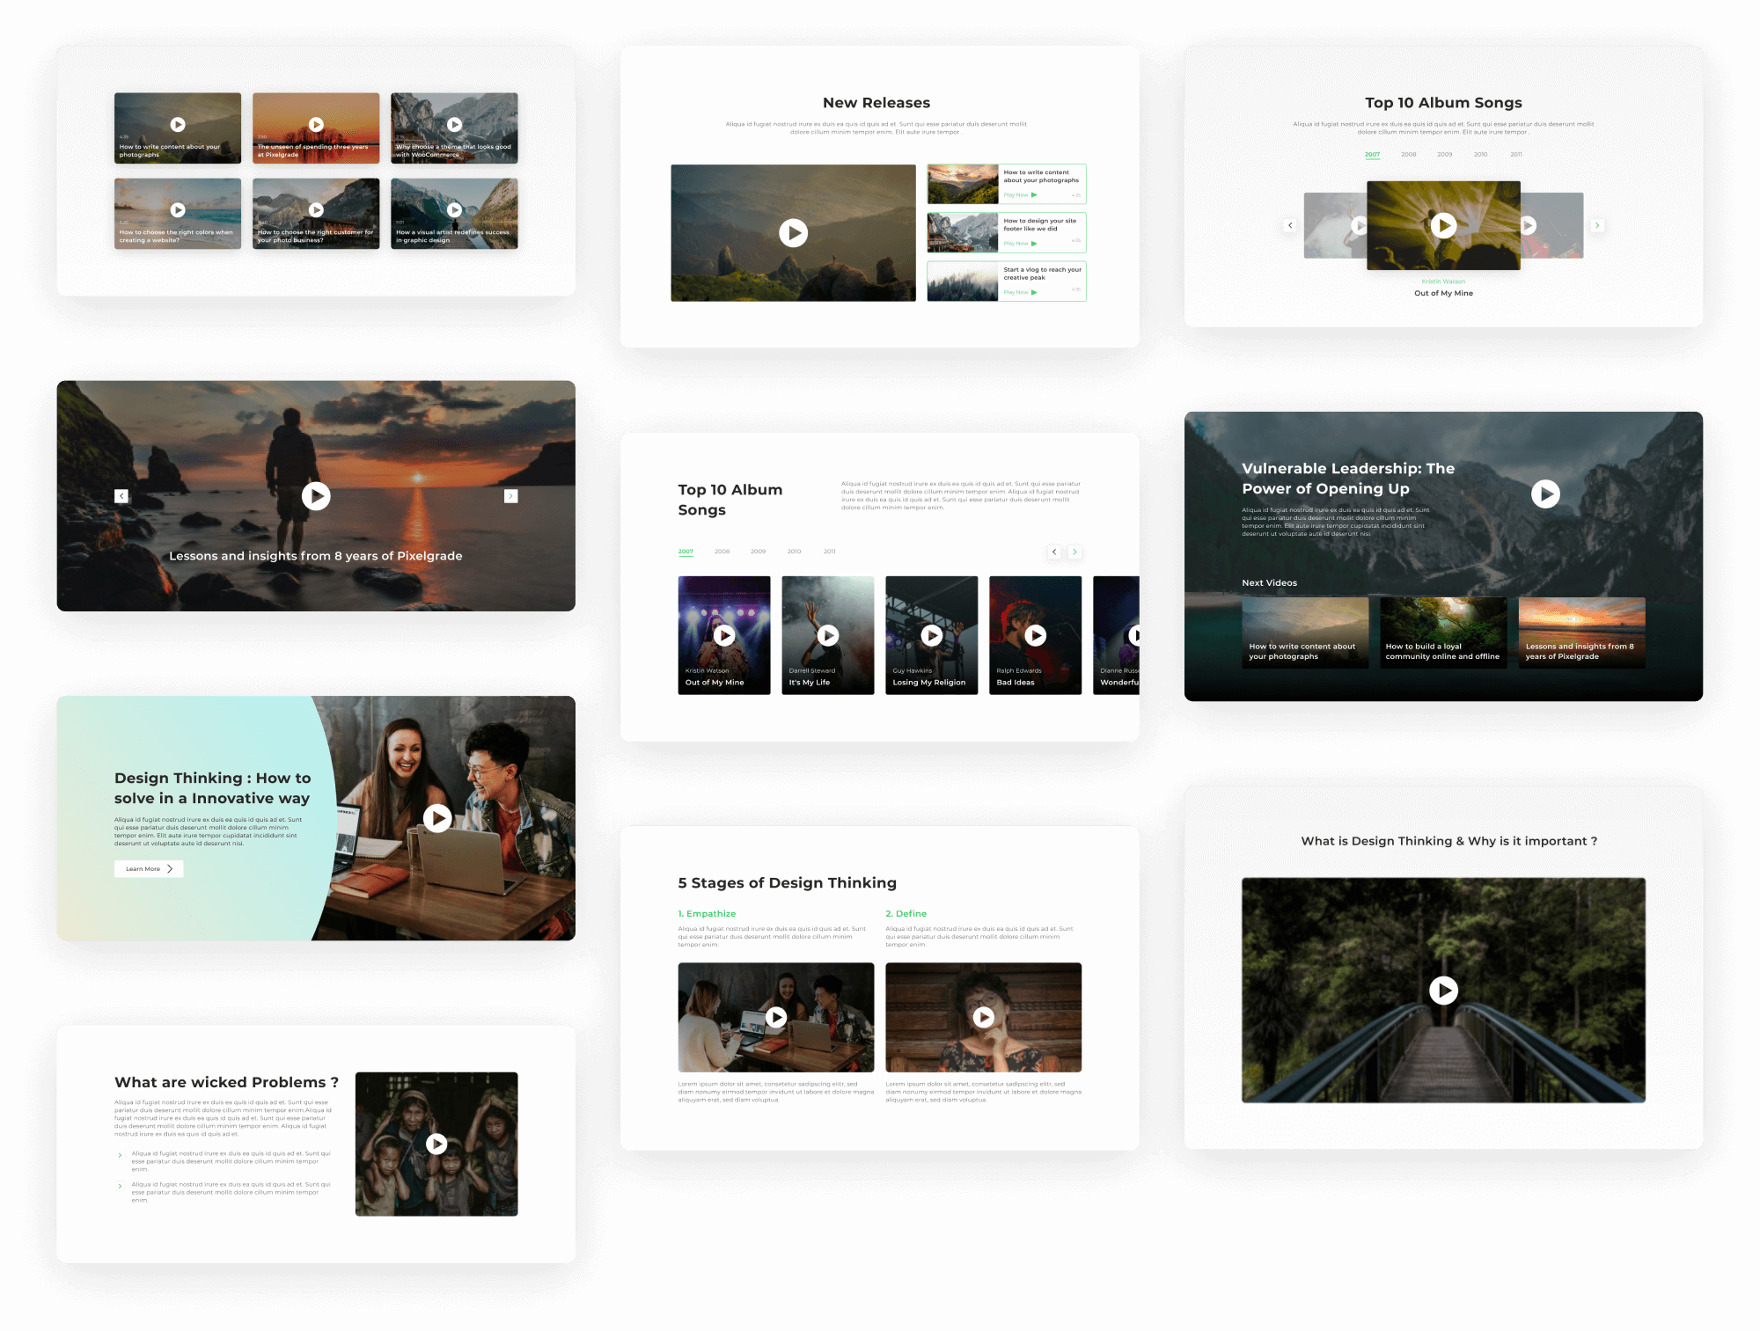Play 'Lessons and insights from 8 years' hero video
The width and height of the screenshot is (1760, 1331).
[x=316, y=496]
